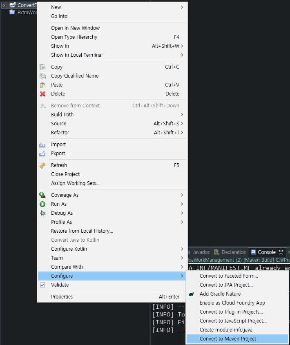Expand the Show In submenu arrow
The width and height of the screenshot is (290, 345).
[x=182, y=46]
